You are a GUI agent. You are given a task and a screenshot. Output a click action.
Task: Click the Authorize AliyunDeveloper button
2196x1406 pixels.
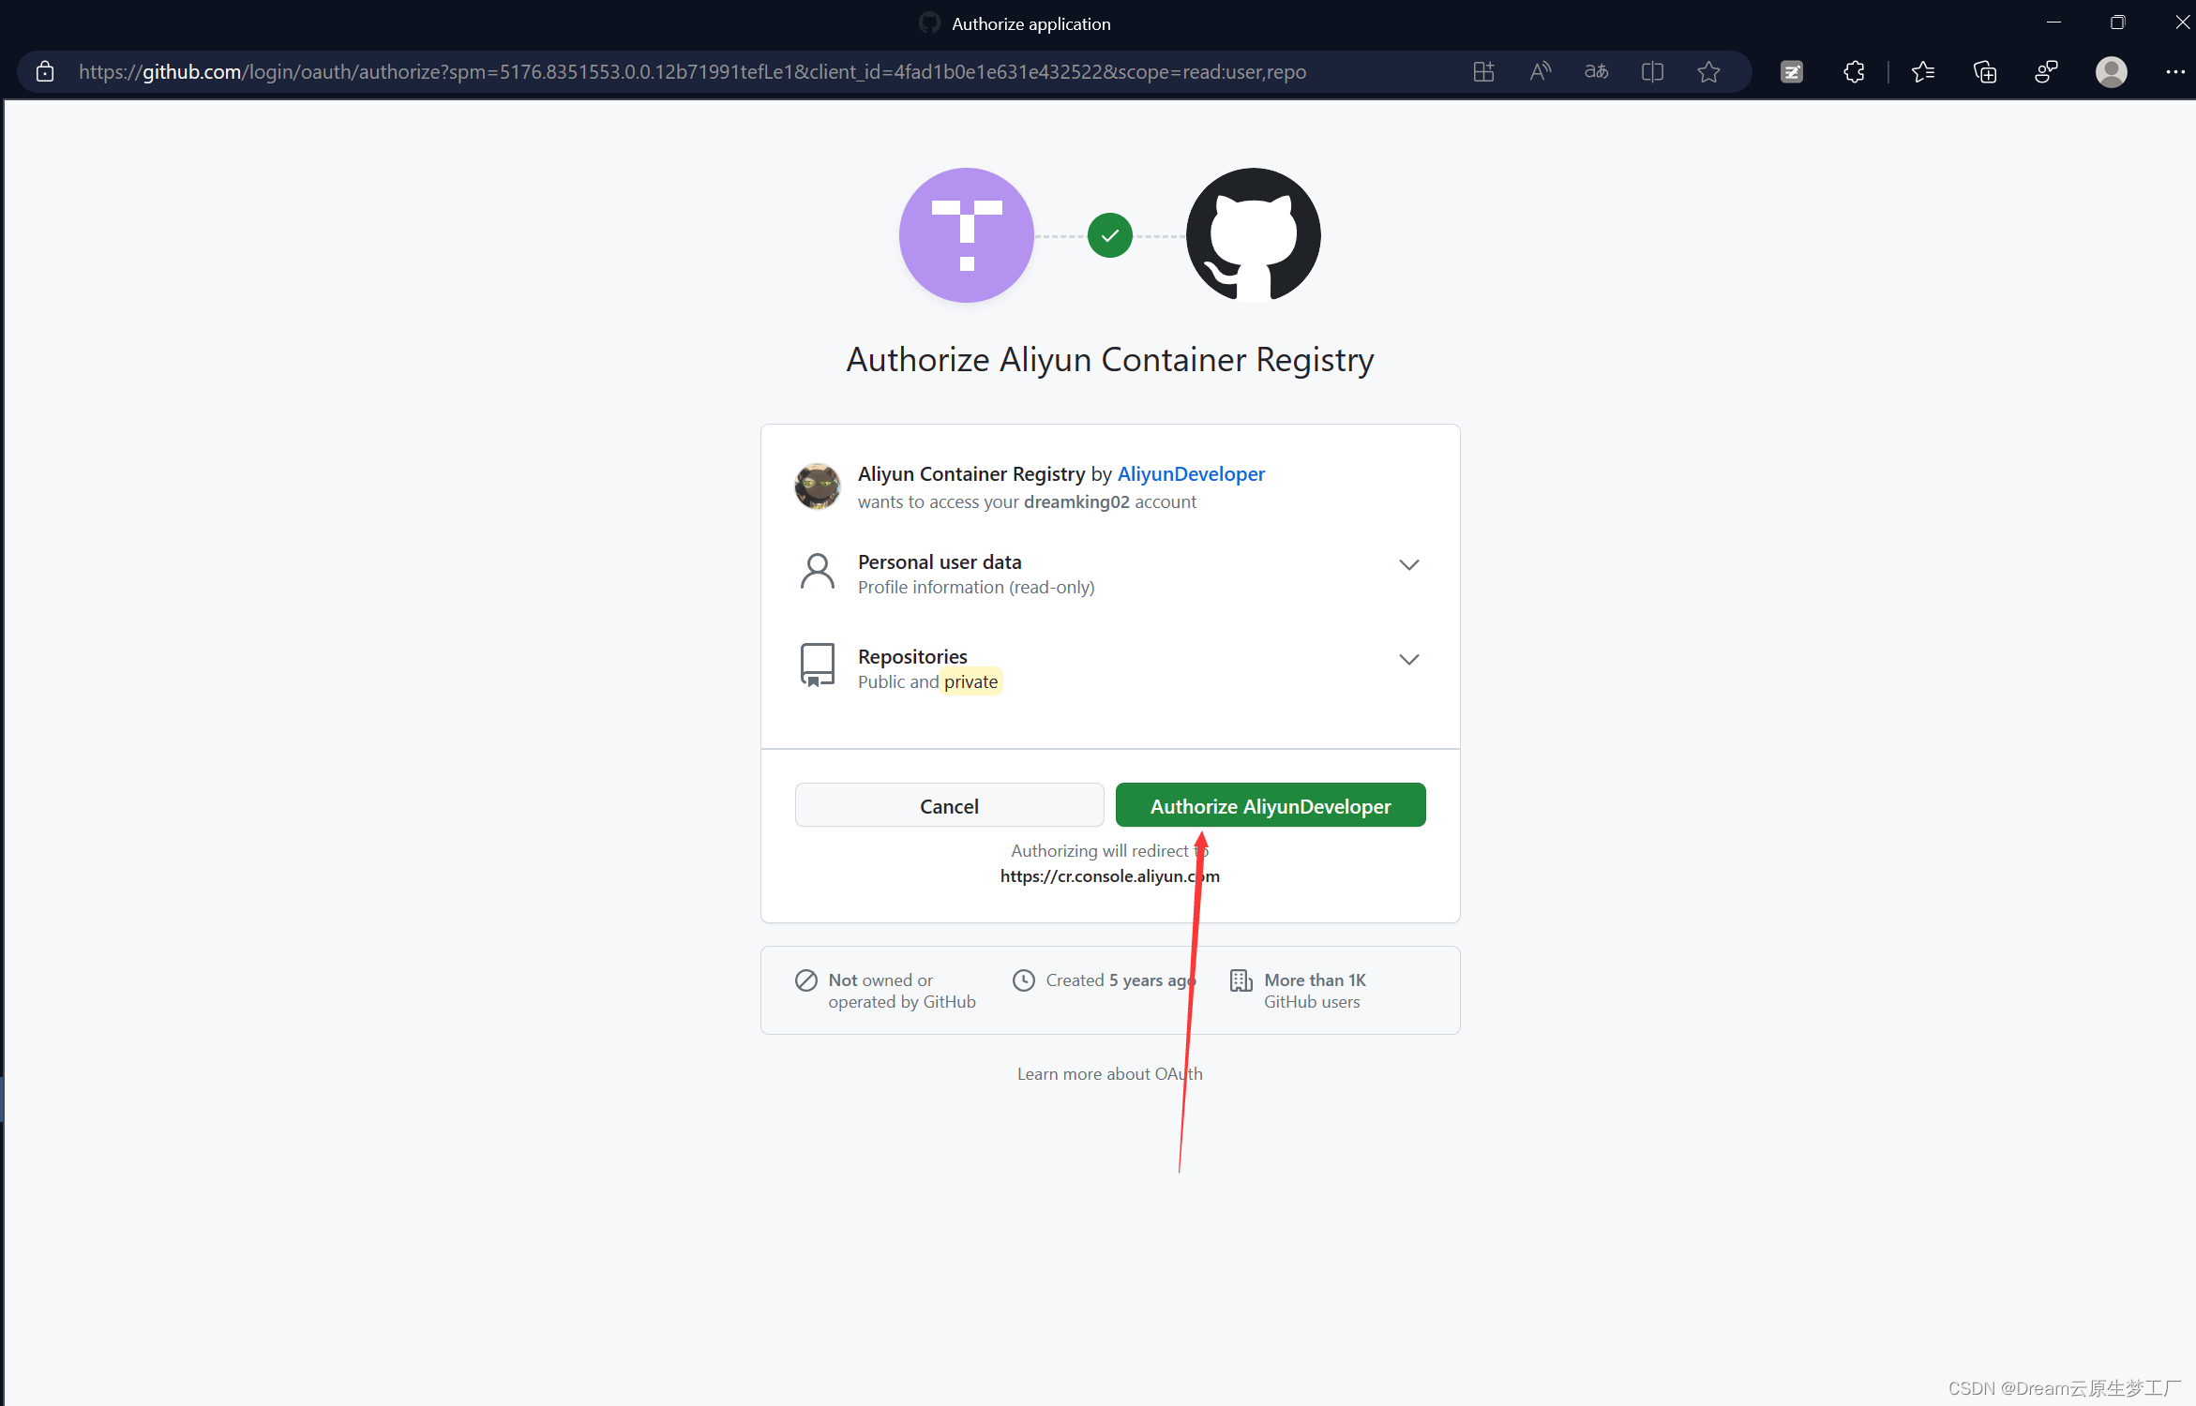click(x=1270, y=805)
